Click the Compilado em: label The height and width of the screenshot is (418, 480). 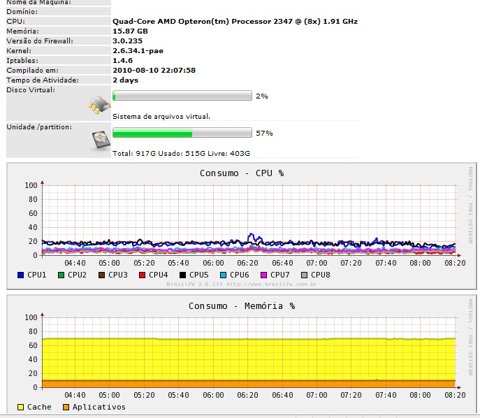32,71
